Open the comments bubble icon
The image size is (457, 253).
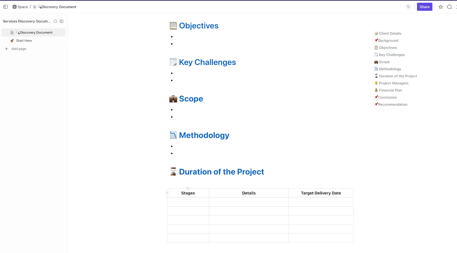449,7
